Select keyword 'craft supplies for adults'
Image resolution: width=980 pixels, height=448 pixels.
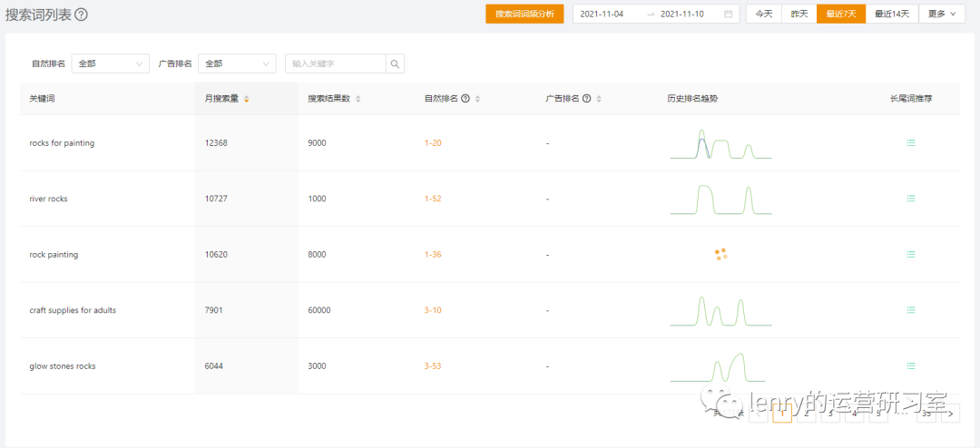point(73,310)
